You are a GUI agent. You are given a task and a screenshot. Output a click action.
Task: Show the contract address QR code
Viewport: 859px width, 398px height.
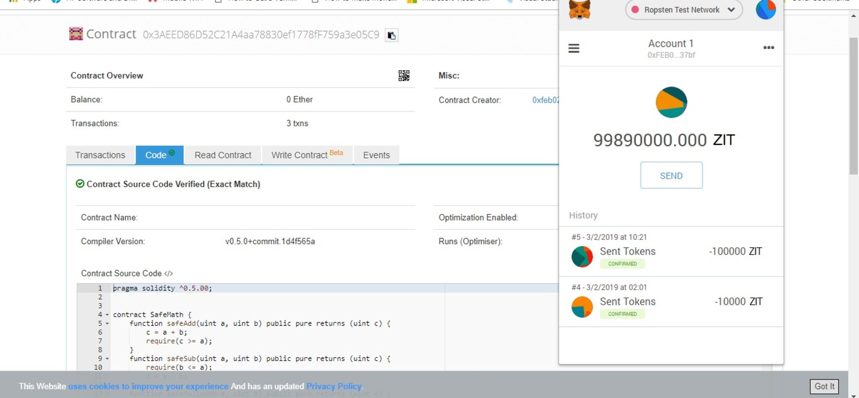click(404, 75)
